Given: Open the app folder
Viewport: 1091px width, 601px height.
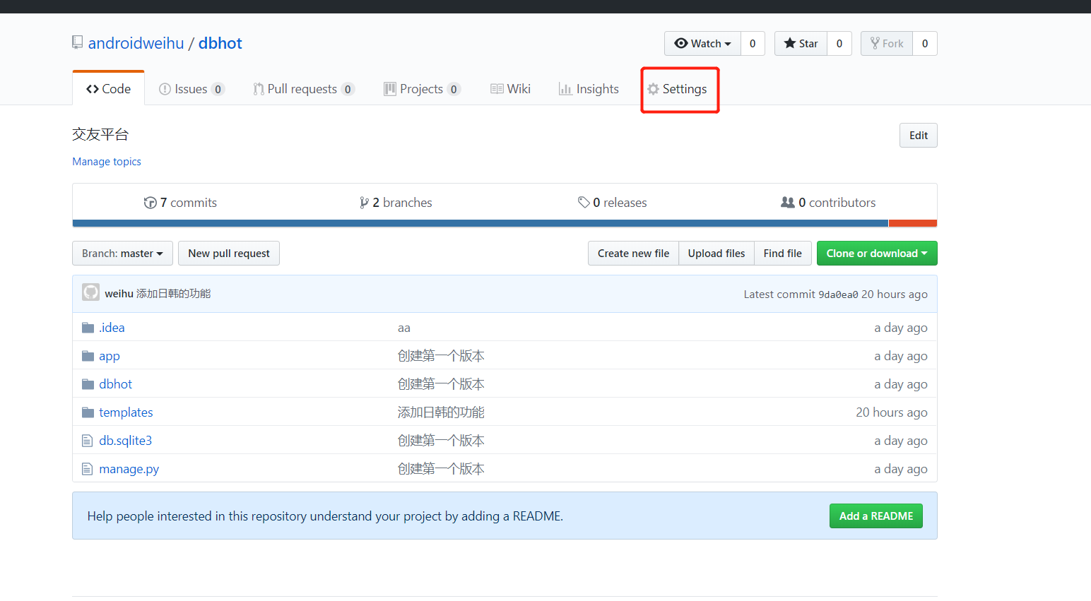Looking at the screenshot, I should tap(110, 356).
